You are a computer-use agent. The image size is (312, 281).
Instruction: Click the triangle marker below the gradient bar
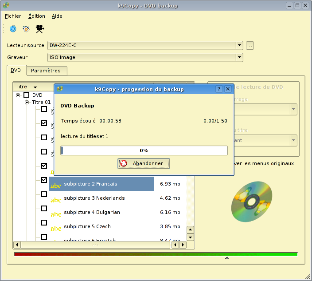[x=227, y=257]
